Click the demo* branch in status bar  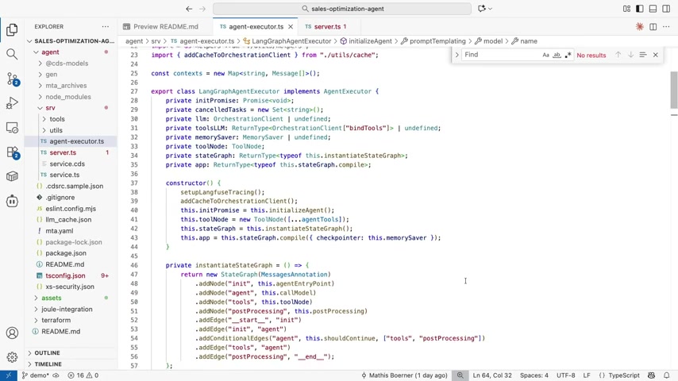[x=36, y=375]
